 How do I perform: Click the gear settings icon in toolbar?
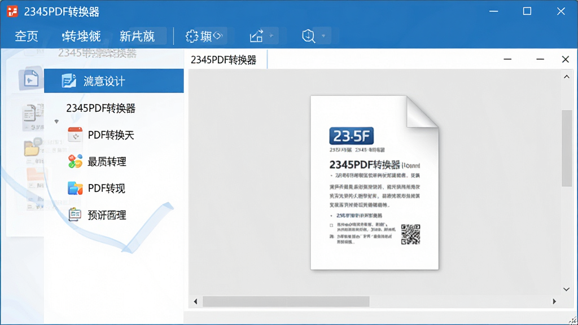pyautogui.click(x=192, y=36)
